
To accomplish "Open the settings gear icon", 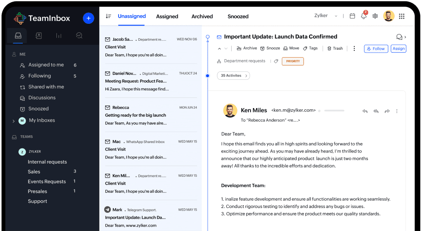I will click(375, 16).
